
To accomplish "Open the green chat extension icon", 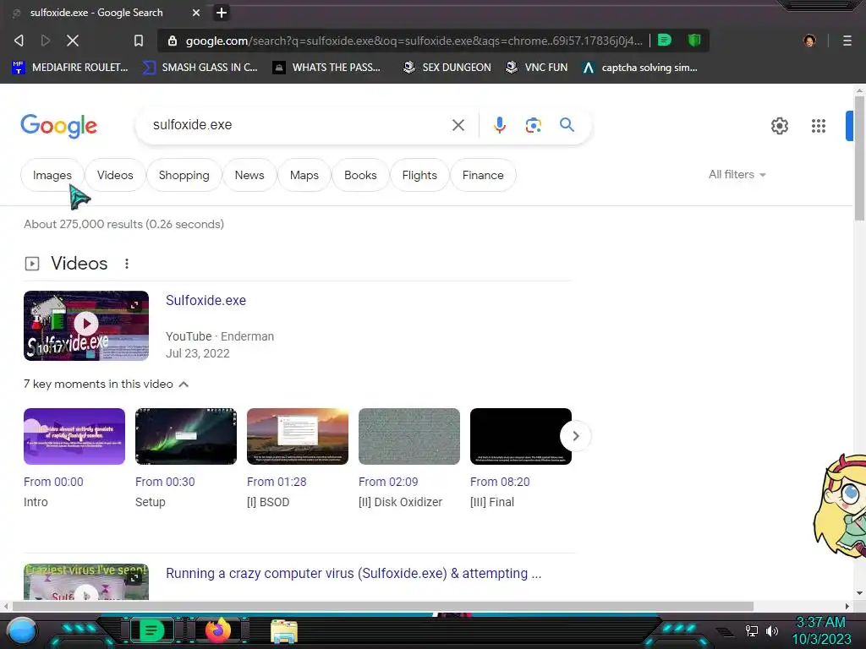I will pos(665,40).
